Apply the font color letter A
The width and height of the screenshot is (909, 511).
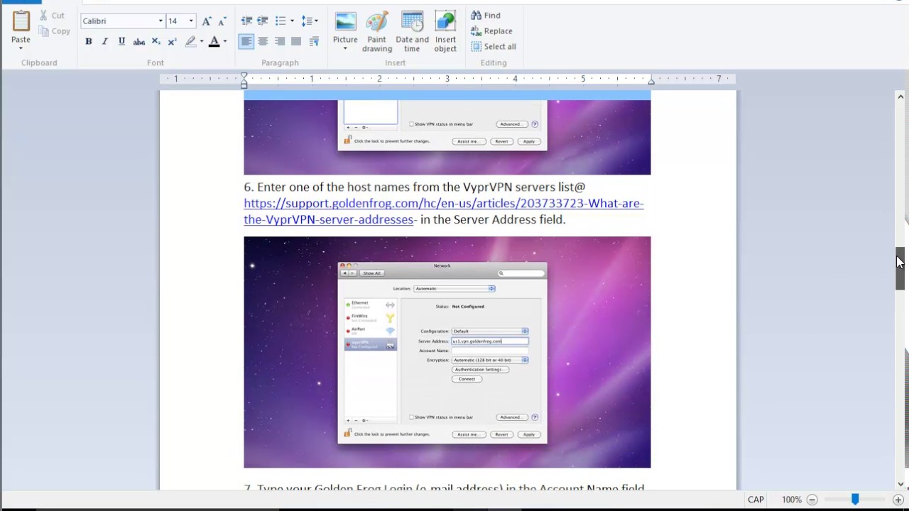[x=214, y=42]
